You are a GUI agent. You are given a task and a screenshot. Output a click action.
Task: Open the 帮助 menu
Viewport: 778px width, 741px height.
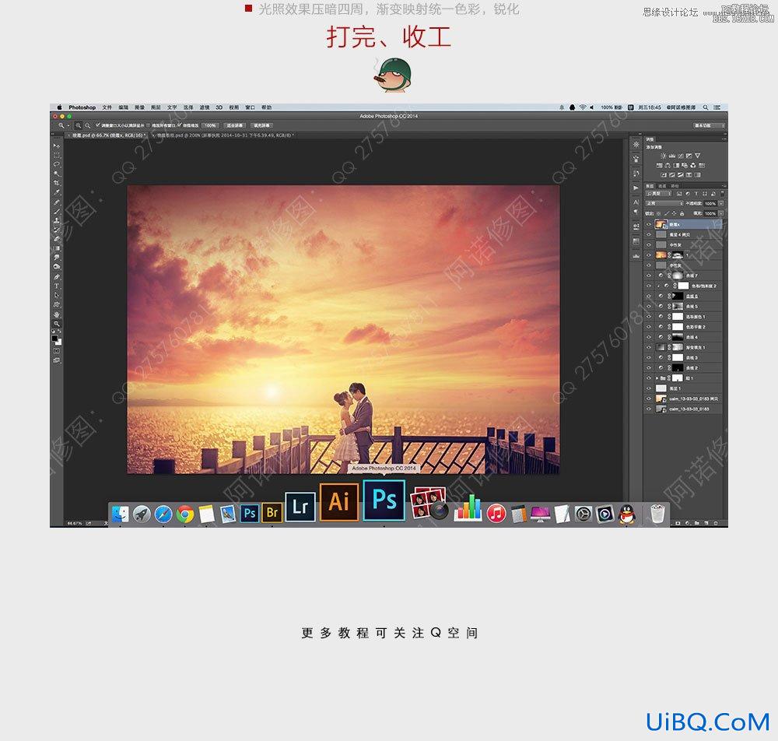click(x=266, y=107)
